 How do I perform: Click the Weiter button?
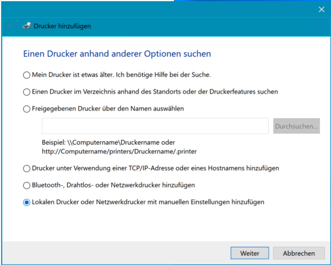(x=249, y=253)
